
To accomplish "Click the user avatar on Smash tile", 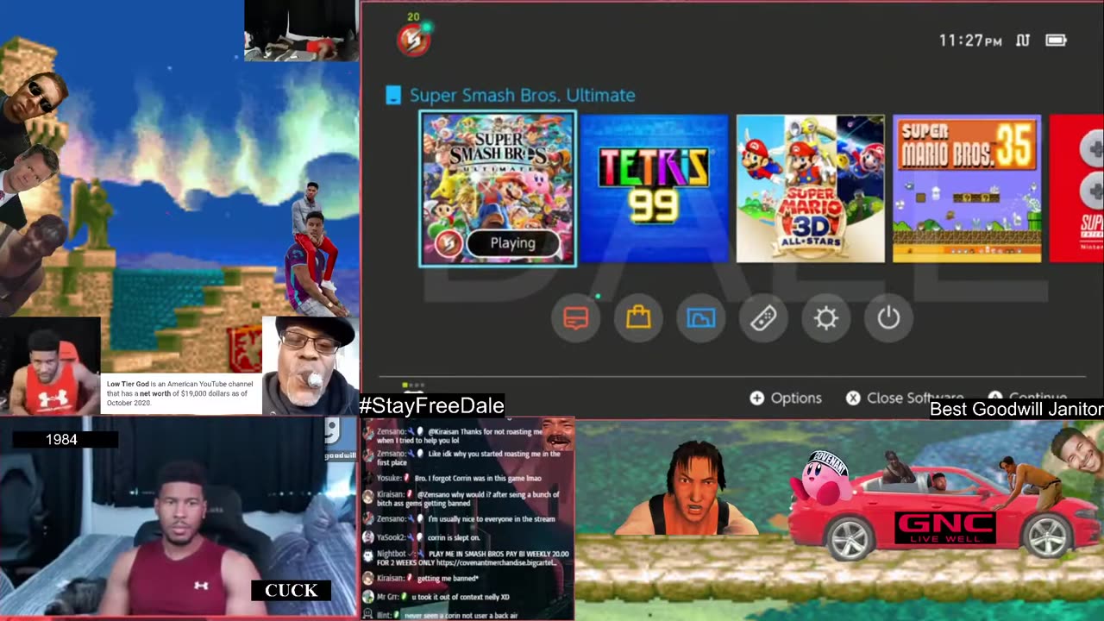I will click(448, 243).
